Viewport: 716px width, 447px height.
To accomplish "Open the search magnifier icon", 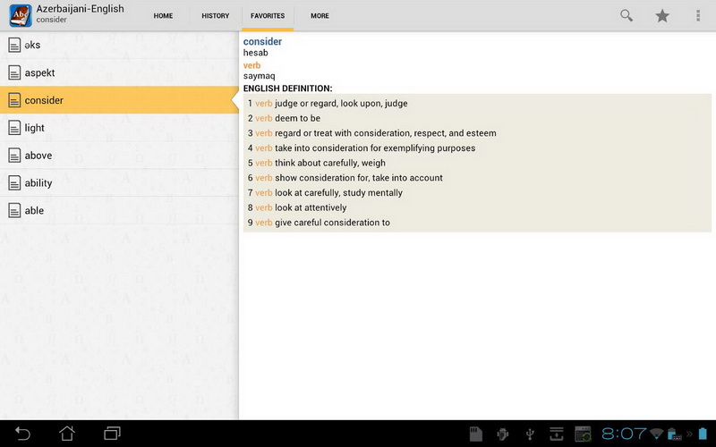I will click(x=626, y=15).
